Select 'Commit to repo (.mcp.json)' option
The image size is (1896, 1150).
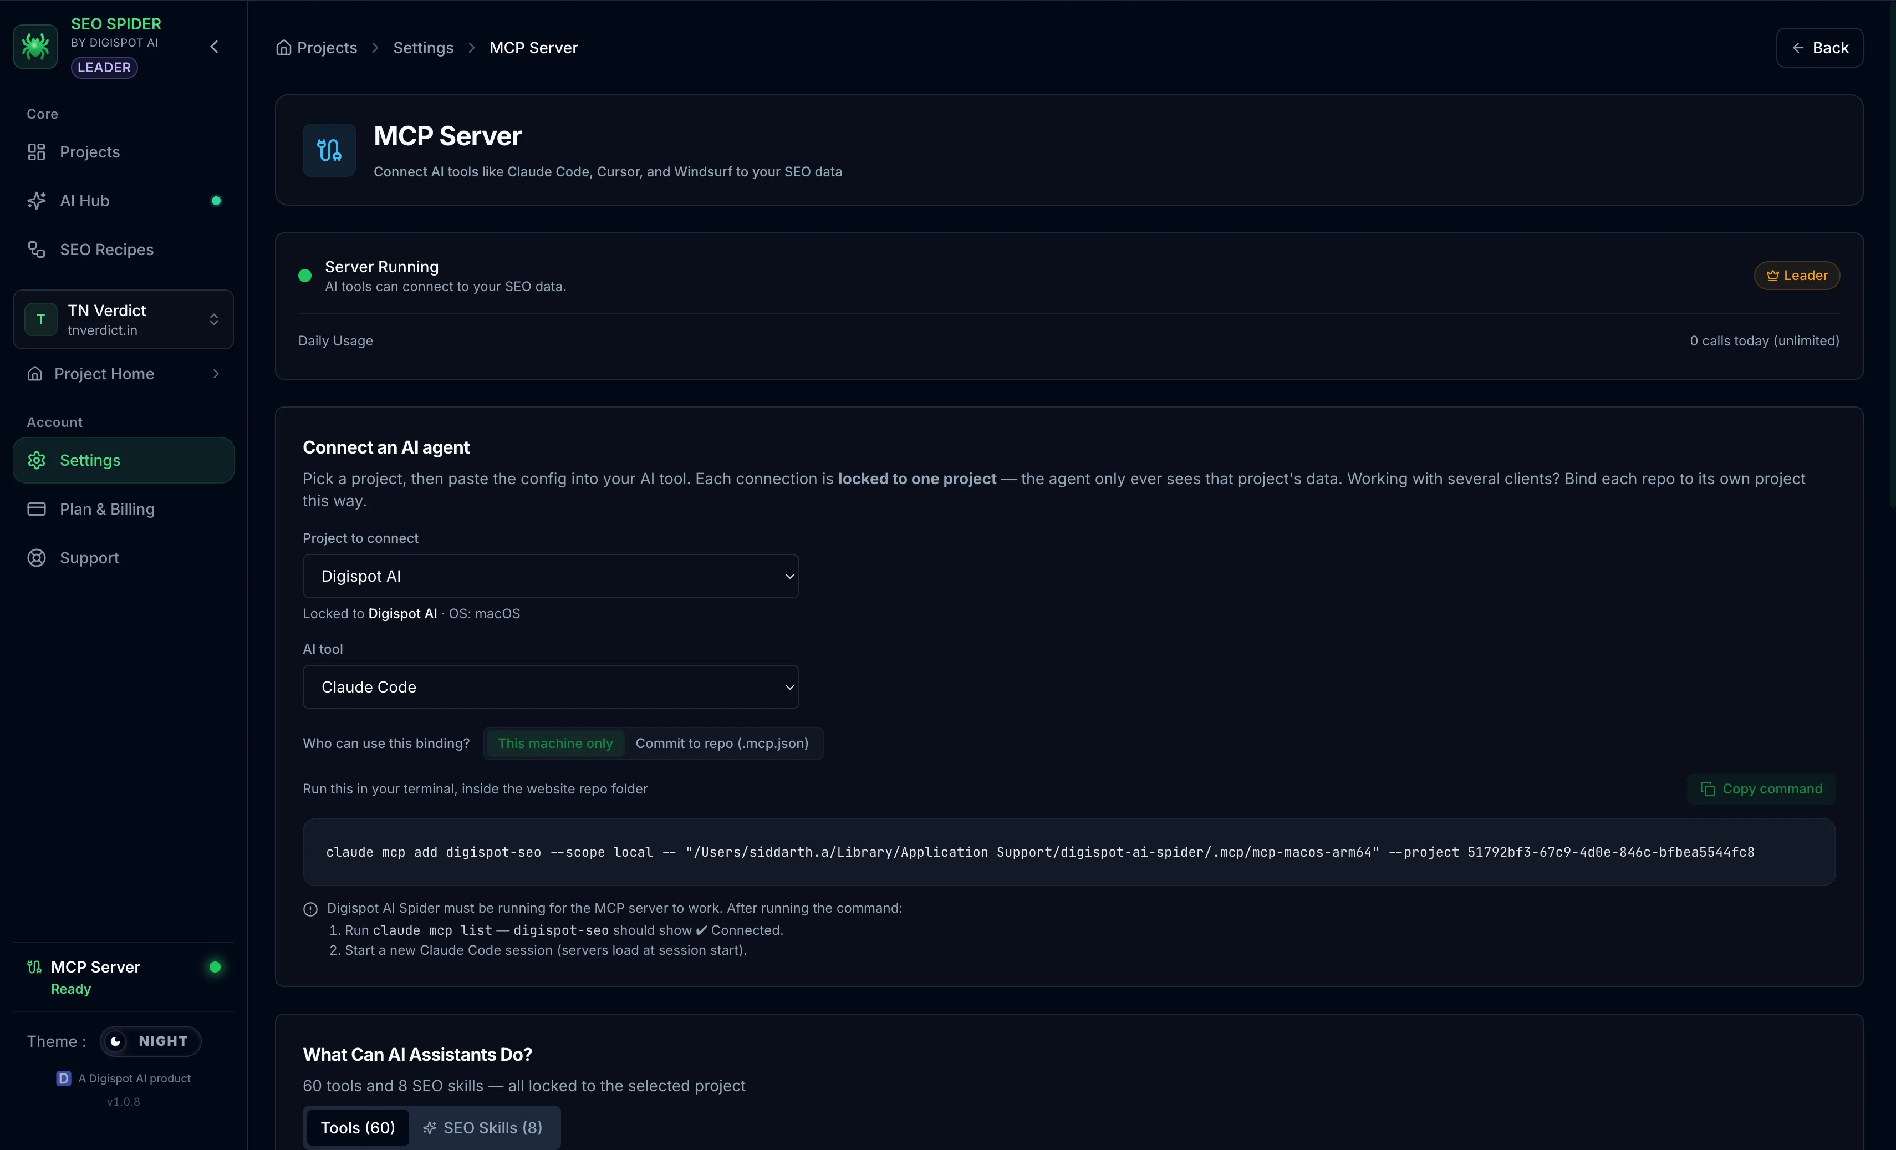click(722, 744)
